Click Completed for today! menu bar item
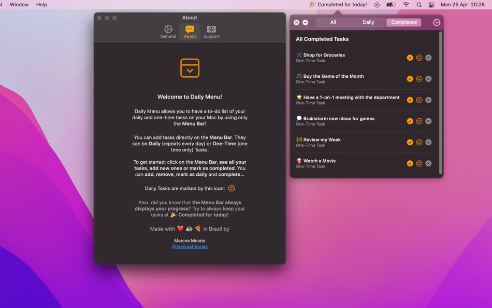 pyautogui.click(x=338, y=4)
